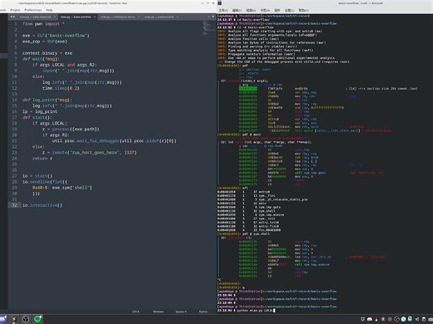Click the encoding indicator in status bar
This screenshot has height=324, width=433.
pyautogui.click(x=136, y=312)
